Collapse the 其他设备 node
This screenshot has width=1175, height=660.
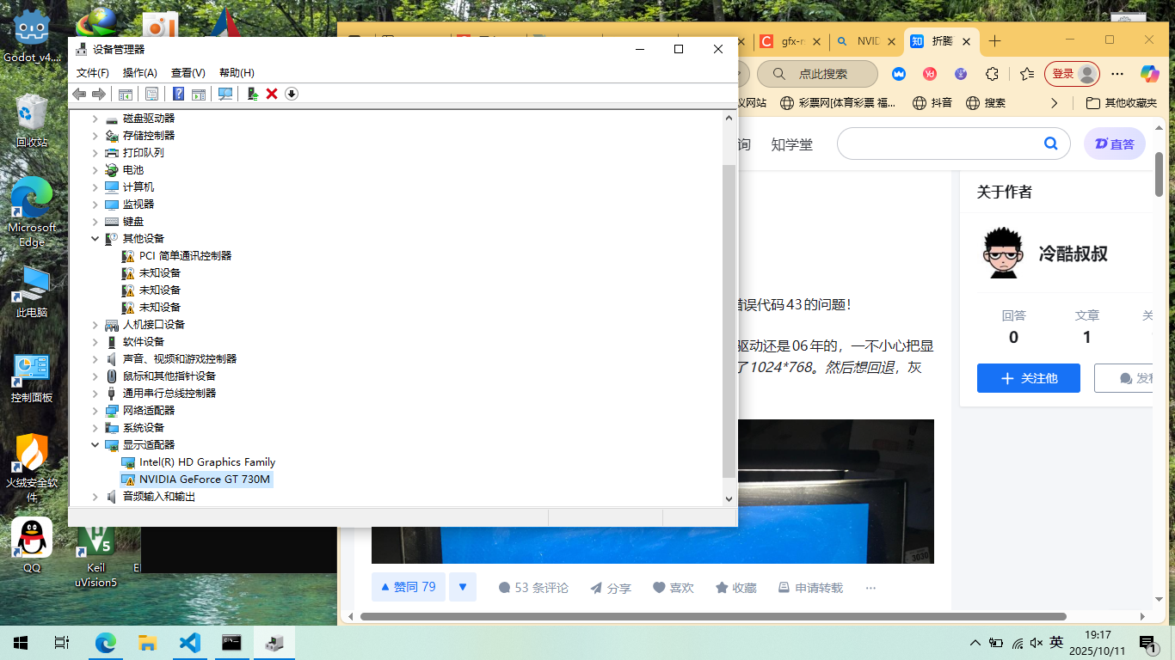point(95,239)
